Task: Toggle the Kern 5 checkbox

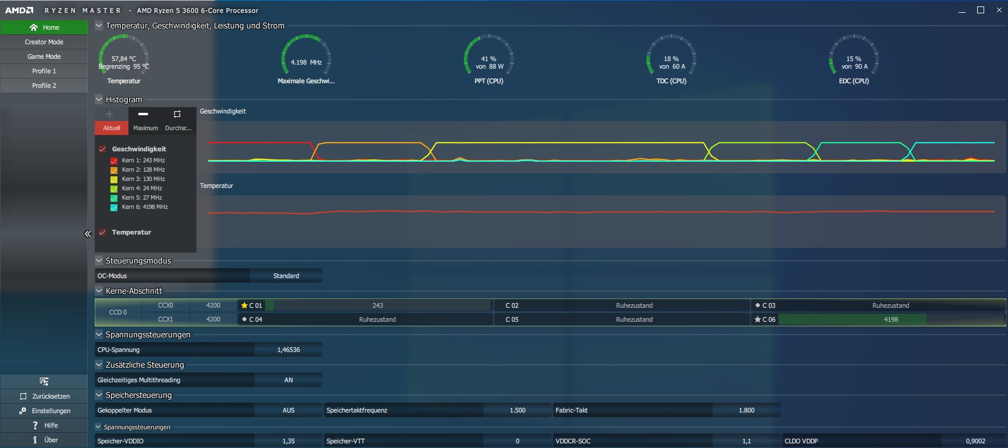Action: (x=114, y=198)
